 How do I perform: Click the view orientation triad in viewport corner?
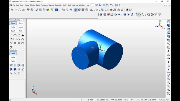point(159,24)
